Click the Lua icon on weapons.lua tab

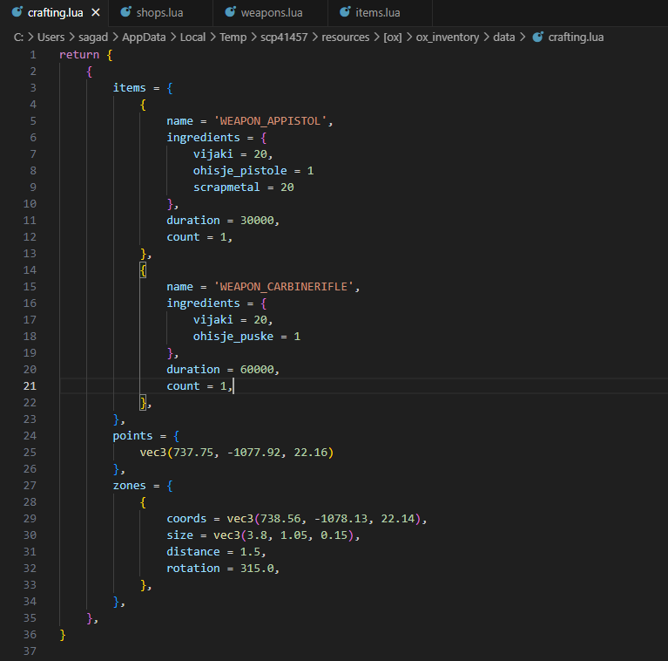(231, 12)
